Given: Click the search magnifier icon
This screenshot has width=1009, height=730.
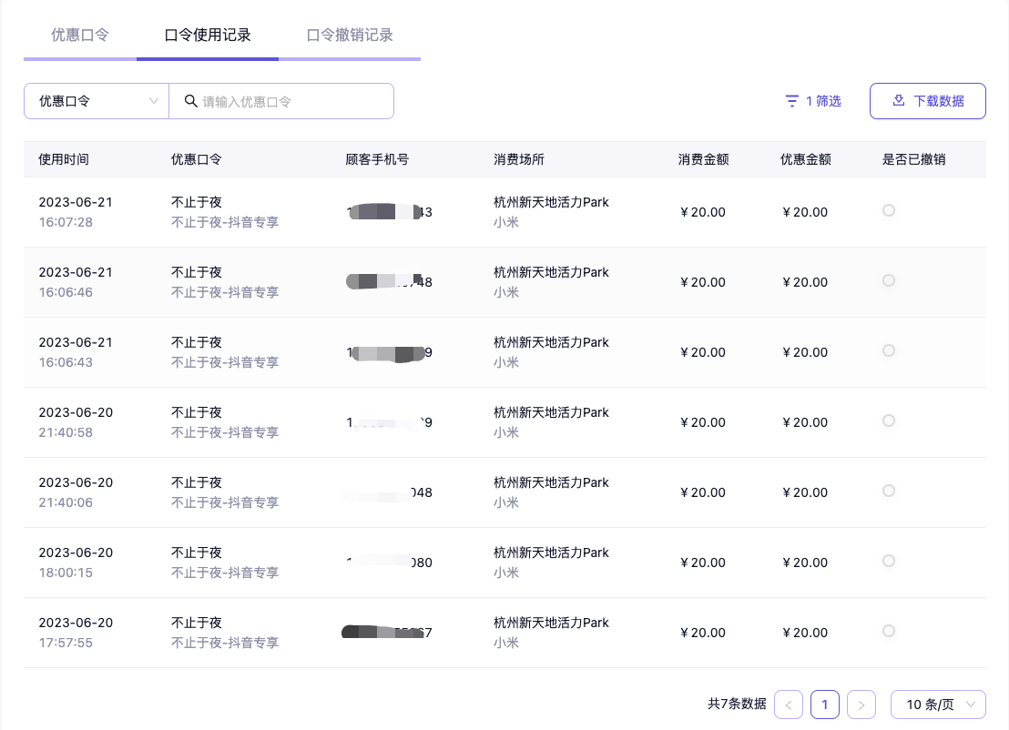Looking at the screenshot, I should point(191,101).
